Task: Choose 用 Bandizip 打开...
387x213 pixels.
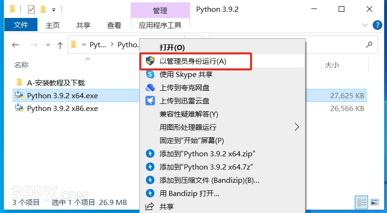Action: coord(222,194)
